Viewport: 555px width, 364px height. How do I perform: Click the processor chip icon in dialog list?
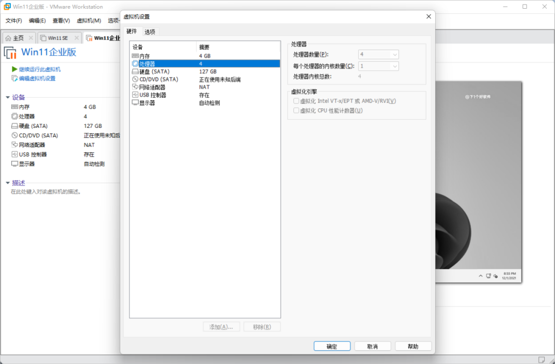135,64
